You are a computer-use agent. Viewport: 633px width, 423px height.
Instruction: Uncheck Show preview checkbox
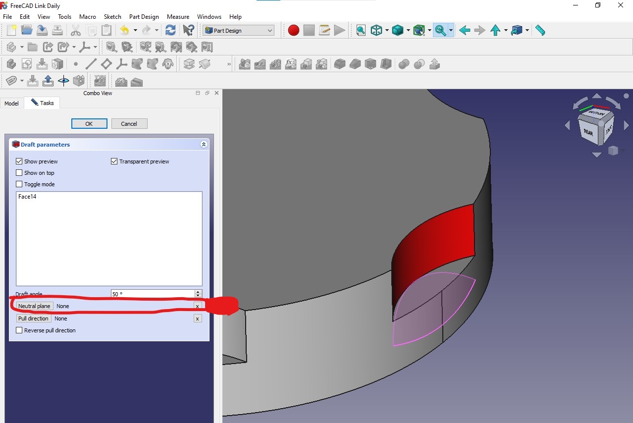[x=19, y=161]
